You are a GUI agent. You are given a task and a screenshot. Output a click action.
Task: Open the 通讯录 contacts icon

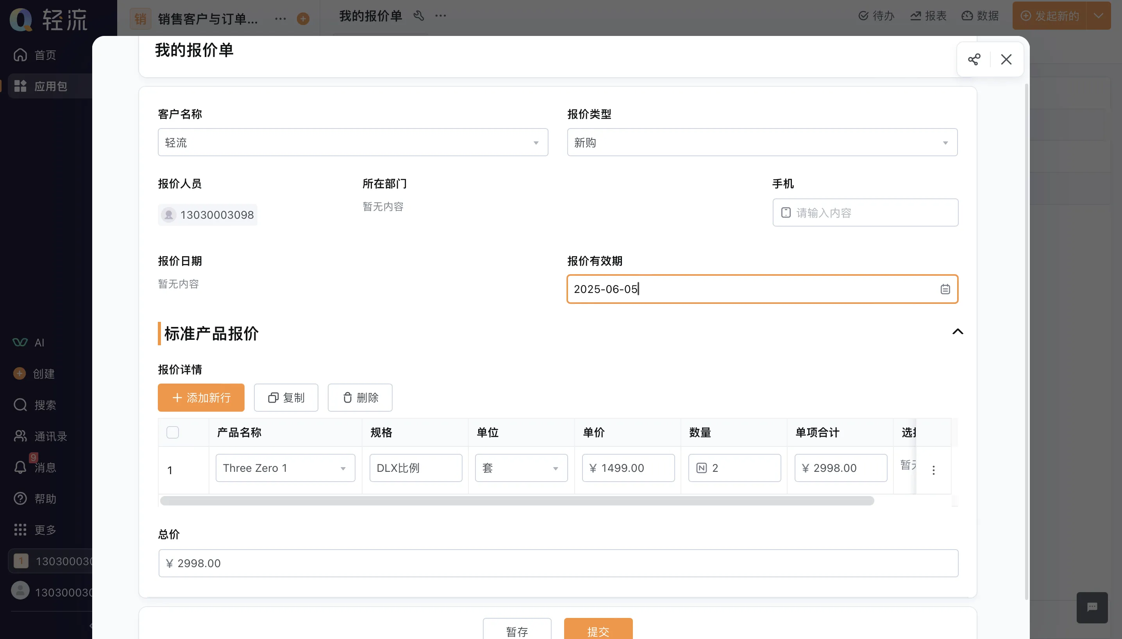coord(20,436)
